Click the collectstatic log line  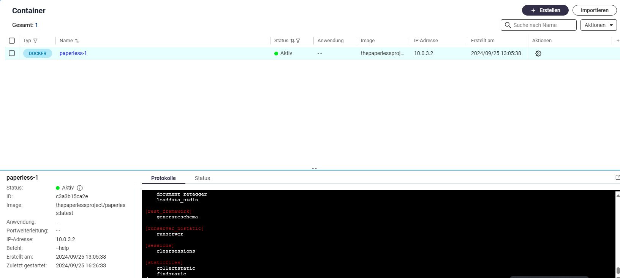coord(176,268)
